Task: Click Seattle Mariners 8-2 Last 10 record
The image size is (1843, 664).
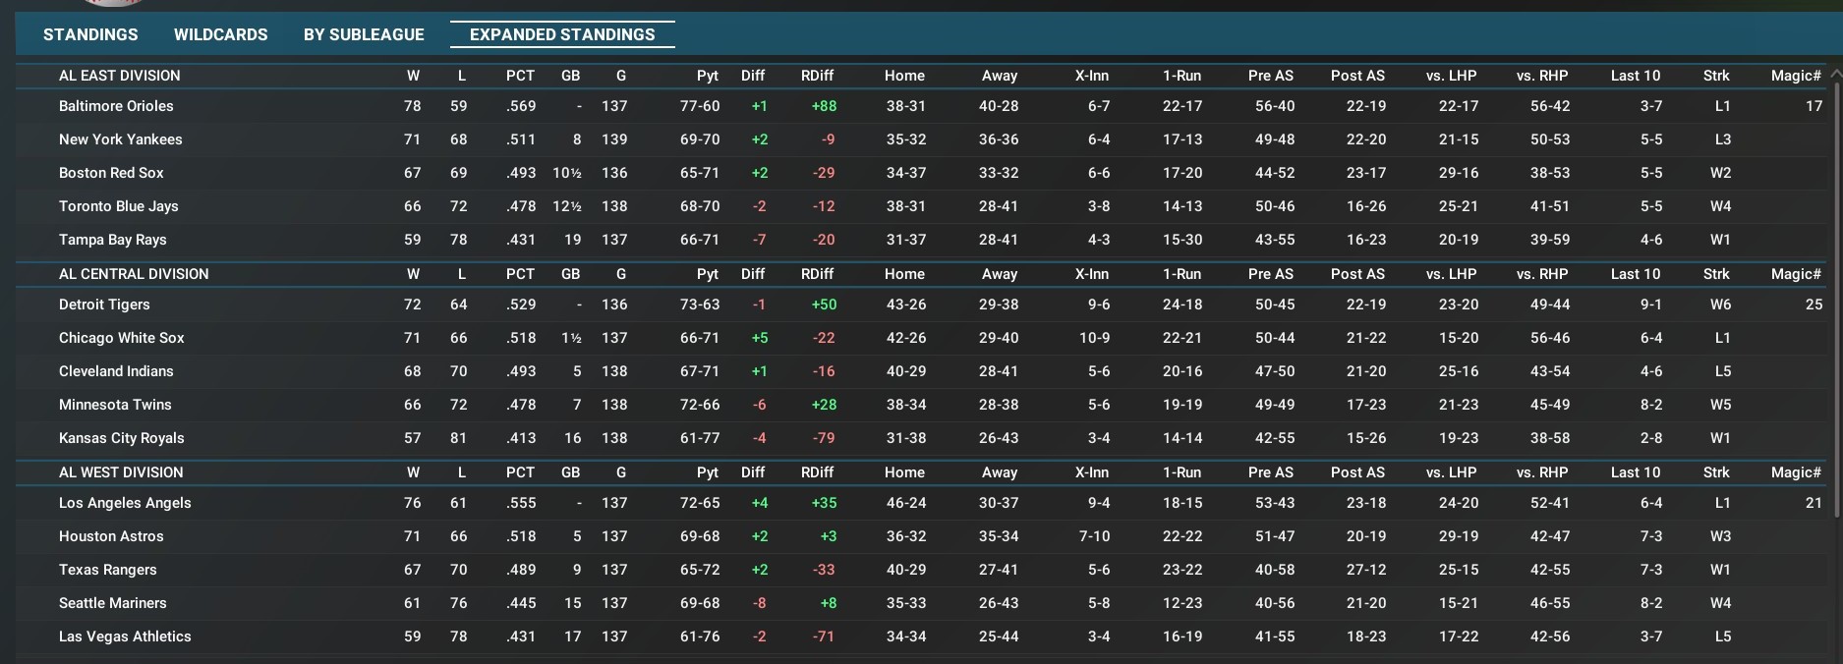Action: coord(1651,603)
